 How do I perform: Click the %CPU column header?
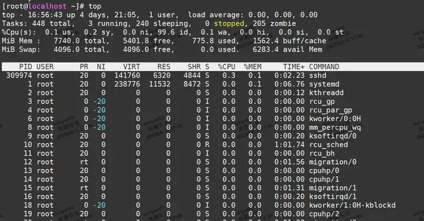tap(227, 67)
